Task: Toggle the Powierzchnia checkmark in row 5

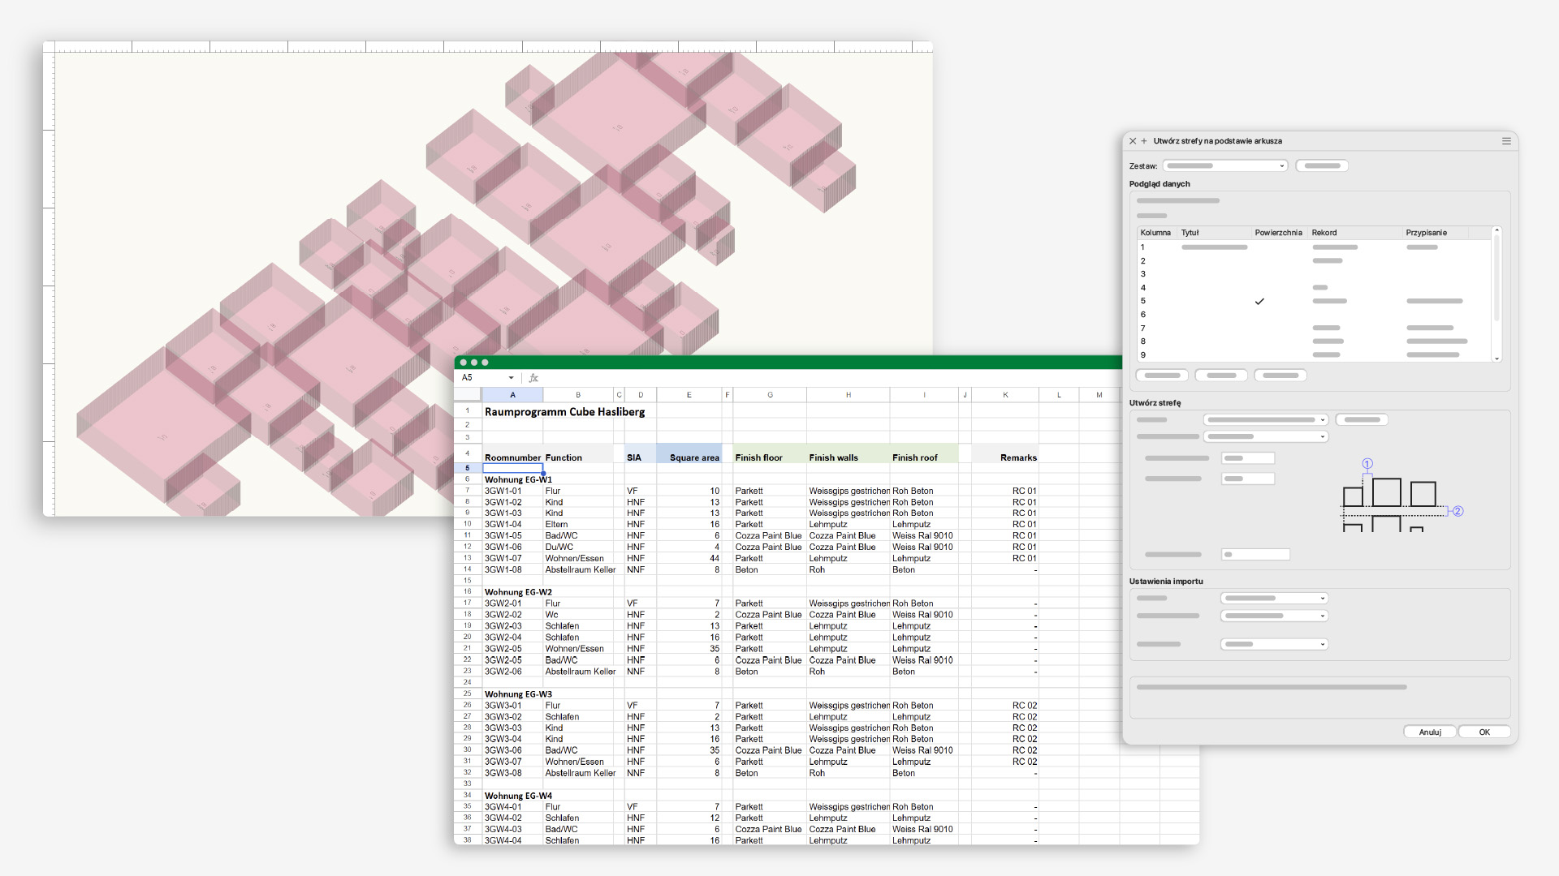Action: pyautogui.click(x=1259, y=301)
